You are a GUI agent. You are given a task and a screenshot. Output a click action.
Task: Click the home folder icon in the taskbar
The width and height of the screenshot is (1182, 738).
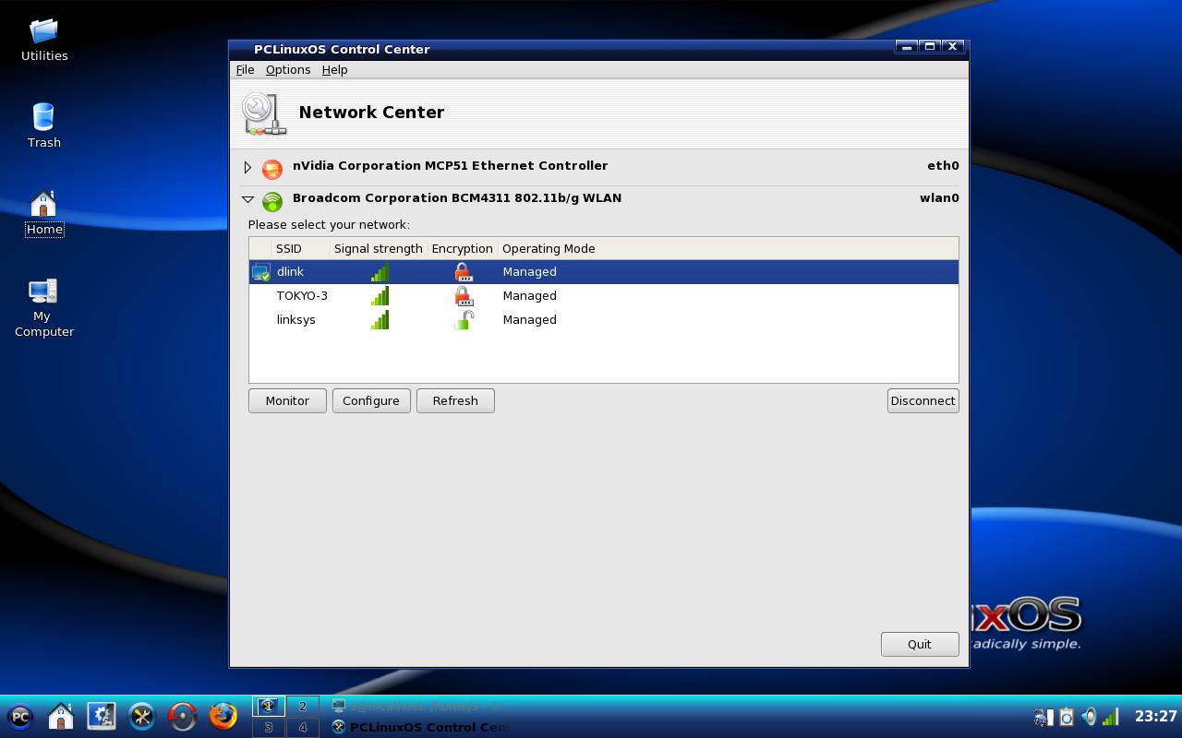(x=61, y=716)
